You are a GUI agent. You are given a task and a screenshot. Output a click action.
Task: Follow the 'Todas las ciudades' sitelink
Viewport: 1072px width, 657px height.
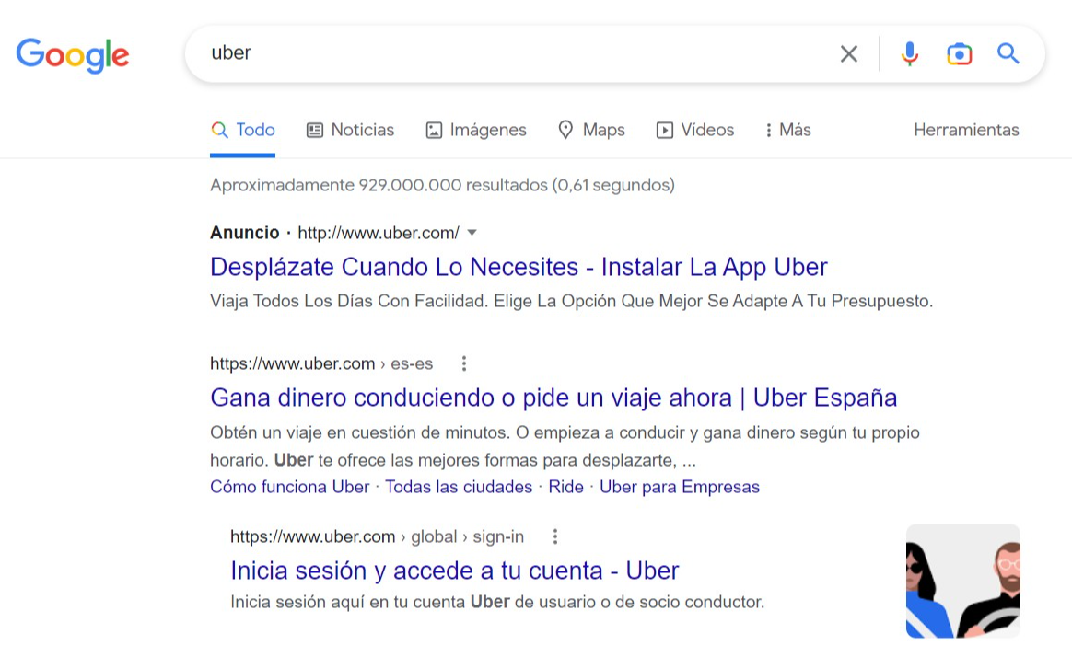(x=459, y=487)
